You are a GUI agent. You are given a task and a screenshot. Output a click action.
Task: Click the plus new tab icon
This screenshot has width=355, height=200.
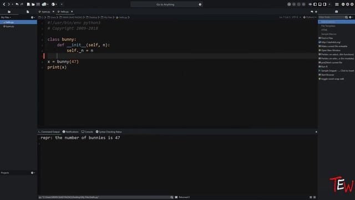tap(316, 12)
